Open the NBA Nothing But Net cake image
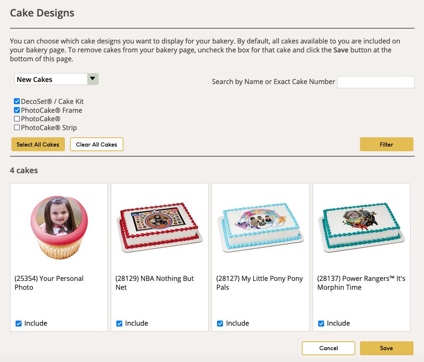The width and height of the screenshot is (424, 362). pyautogui.click(x=160, y=228)
